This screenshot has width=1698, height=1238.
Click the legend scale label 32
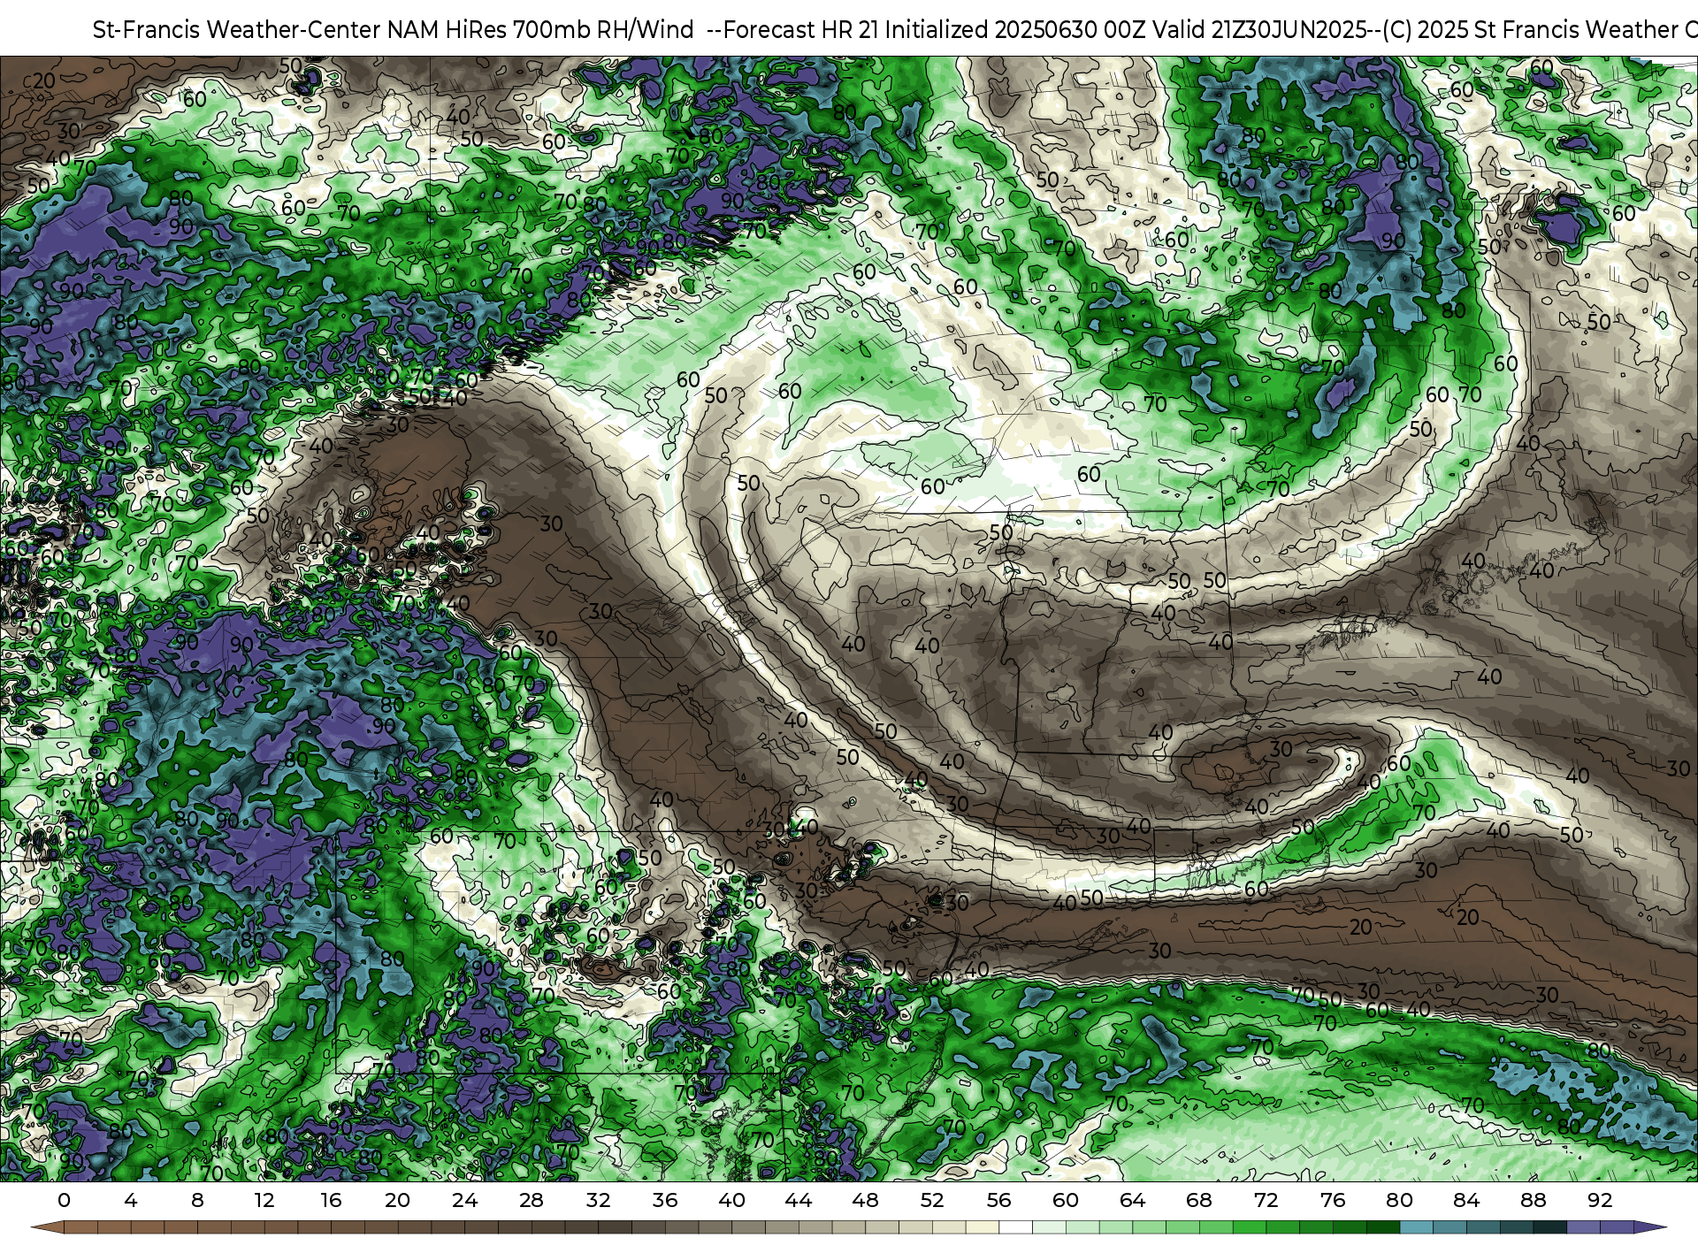point(598,1200)
